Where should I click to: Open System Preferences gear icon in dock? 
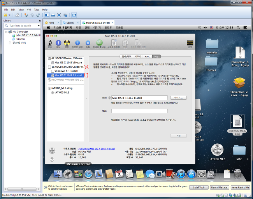(202, 174)
